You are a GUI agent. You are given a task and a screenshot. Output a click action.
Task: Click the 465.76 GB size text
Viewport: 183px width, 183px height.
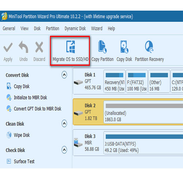[x=93, y=87]
